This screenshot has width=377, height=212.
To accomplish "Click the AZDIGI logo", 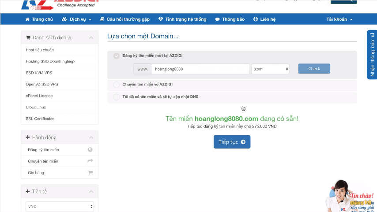I will tap(60, 5).
